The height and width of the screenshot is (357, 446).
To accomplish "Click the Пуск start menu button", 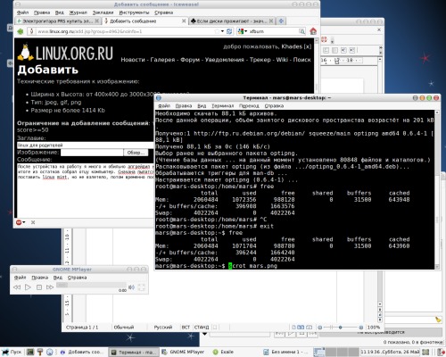I will click(12, 352).
